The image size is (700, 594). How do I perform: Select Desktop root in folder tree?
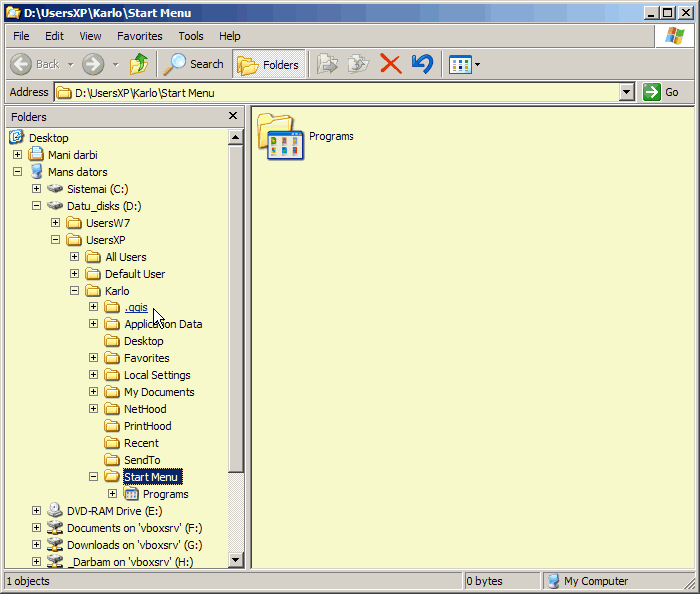pyautogui.click(x=49, y=138)
